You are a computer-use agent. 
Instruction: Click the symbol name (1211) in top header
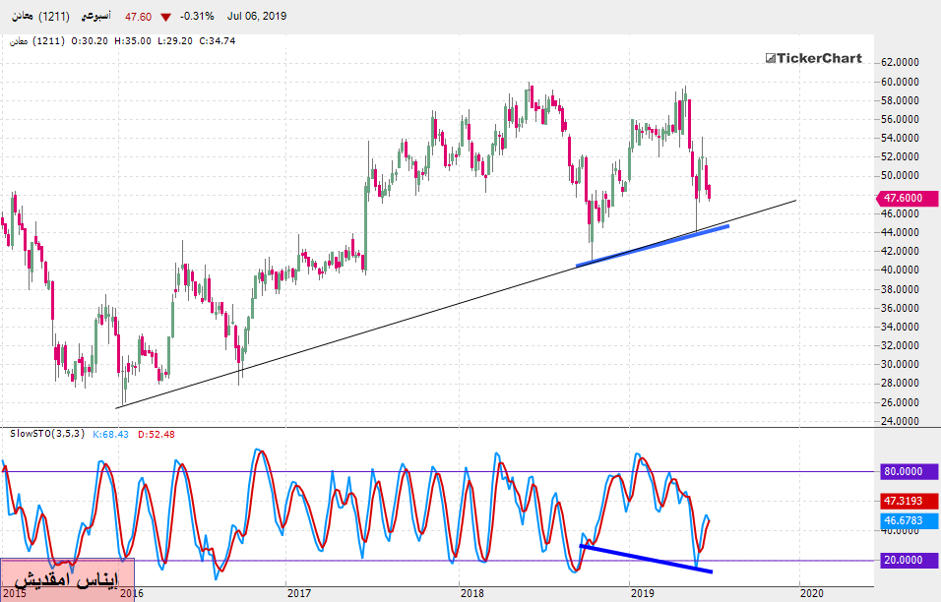[40, 18]
